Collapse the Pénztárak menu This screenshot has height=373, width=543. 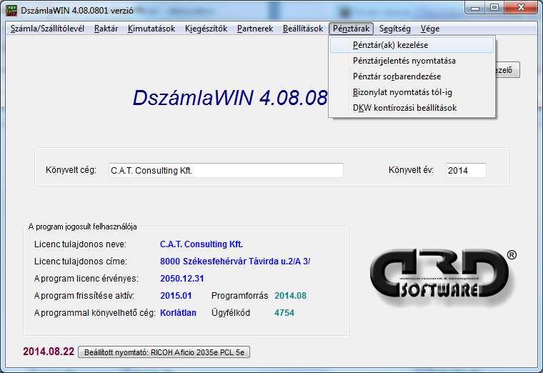pyautogui.click(x=351, y=29)
